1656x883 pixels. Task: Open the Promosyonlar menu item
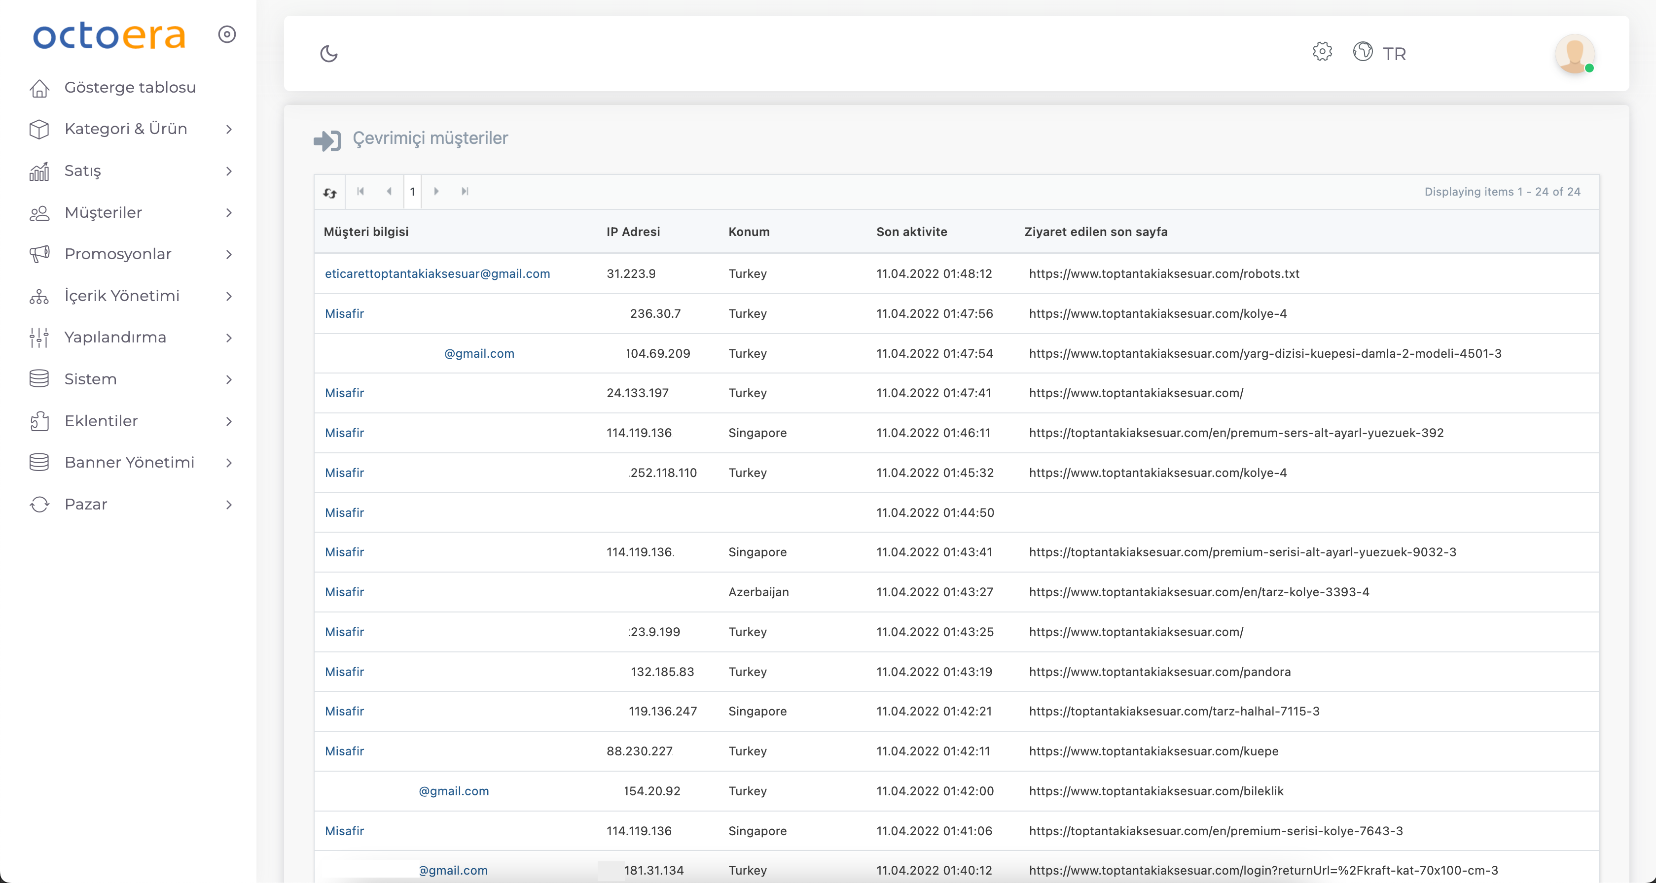pos(118,254)
